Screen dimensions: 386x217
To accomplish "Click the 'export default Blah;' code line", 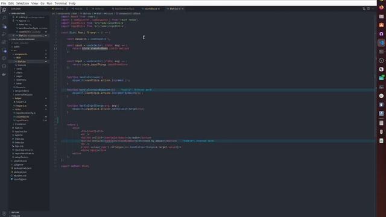I will pyautogui.click(x=75, y=166).
